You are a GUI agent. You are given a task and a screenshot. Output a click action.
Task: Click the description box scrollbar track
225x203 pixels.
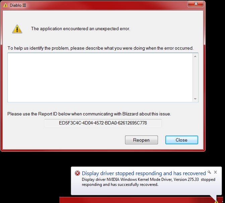point(195,78)
